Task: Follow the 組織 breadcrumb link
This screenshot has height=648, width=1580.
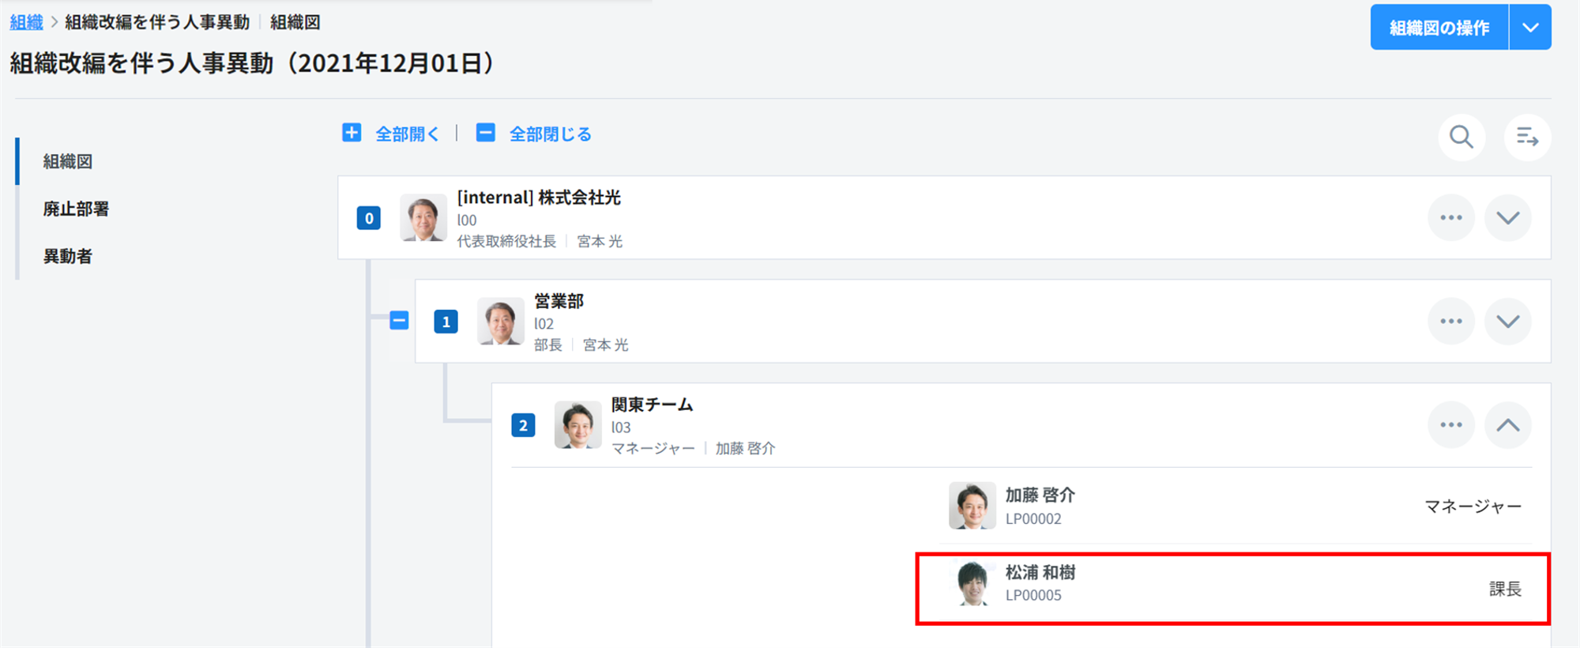Action: [26, 22]
